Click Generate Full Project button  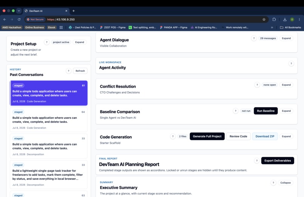207,136
